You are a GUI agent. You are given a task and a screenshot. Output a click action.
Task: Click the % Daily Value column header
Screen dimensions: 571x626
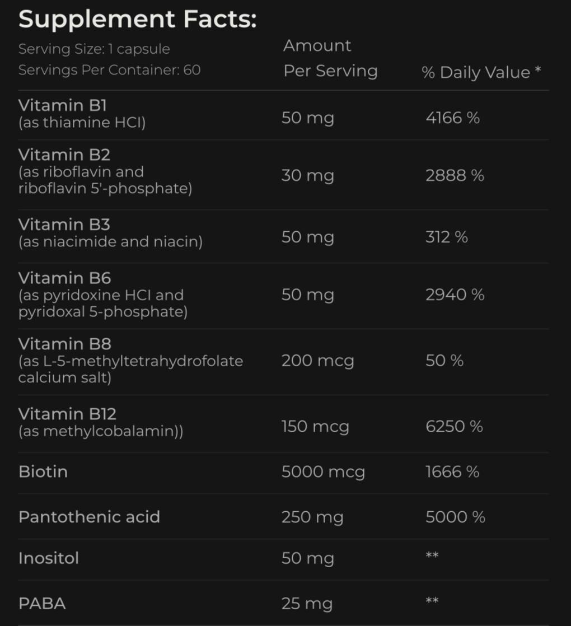coord(481,72)
